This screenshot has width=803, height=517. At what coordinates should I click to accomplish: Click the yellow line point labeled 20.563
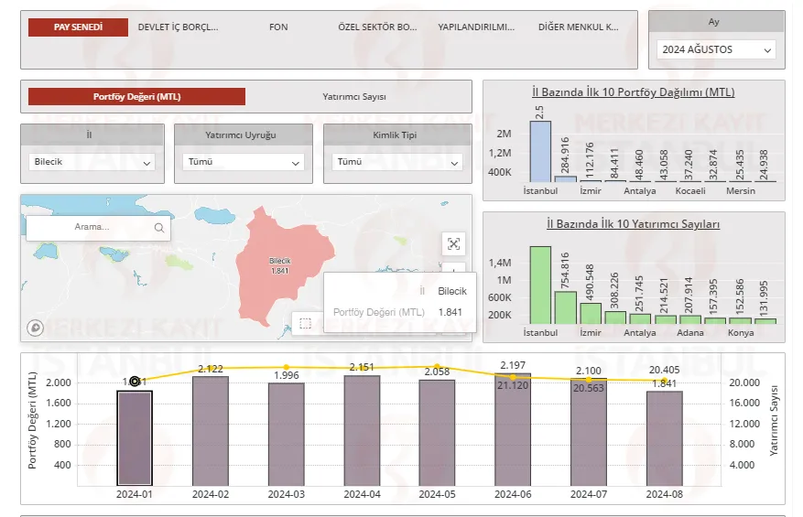(589, 380)
